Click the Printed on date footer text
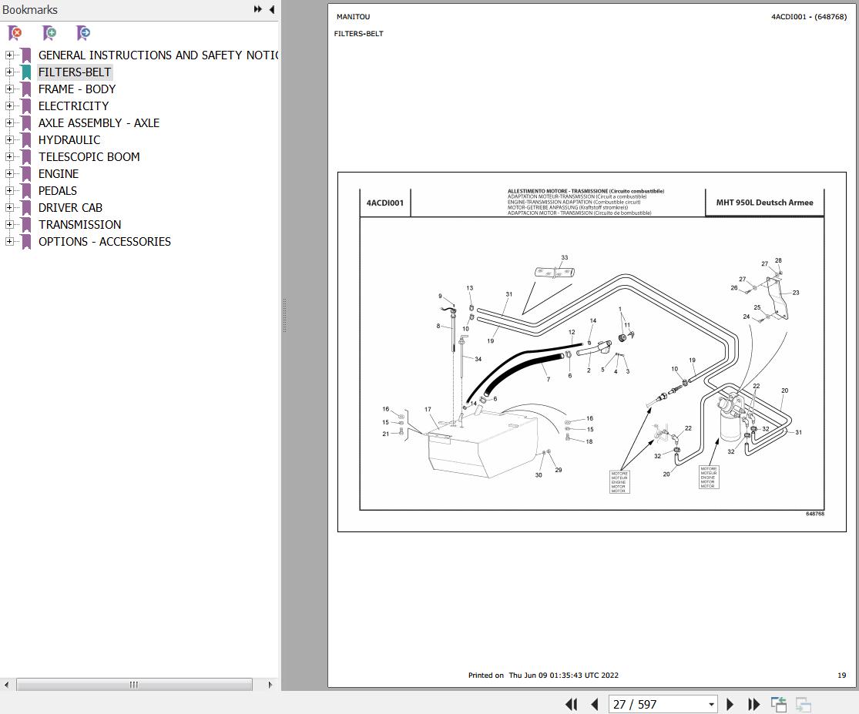Image resolution: width=859 pixels, height=714 pixels. [x=543, y=675]
